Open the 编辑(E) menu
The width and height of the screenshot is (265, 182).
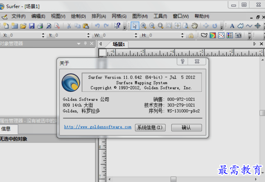[x=38, y=16]
